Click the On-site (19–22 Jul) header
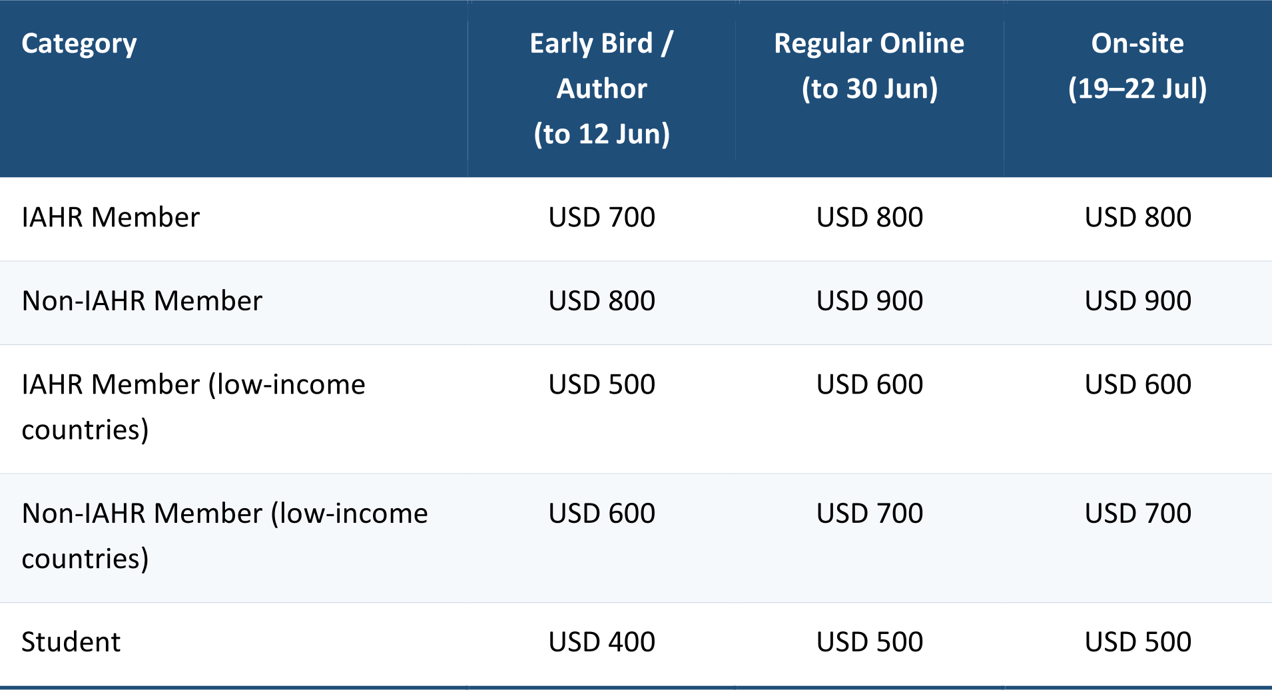Screen dimensions: 1272x690 (x=1137, y=66)
